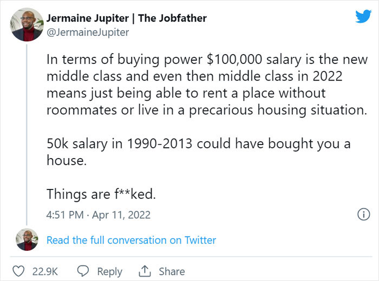Open the "Jermaine Jupiter | The Jobfather" display name
379x281 pixels.
pos(126,18)
